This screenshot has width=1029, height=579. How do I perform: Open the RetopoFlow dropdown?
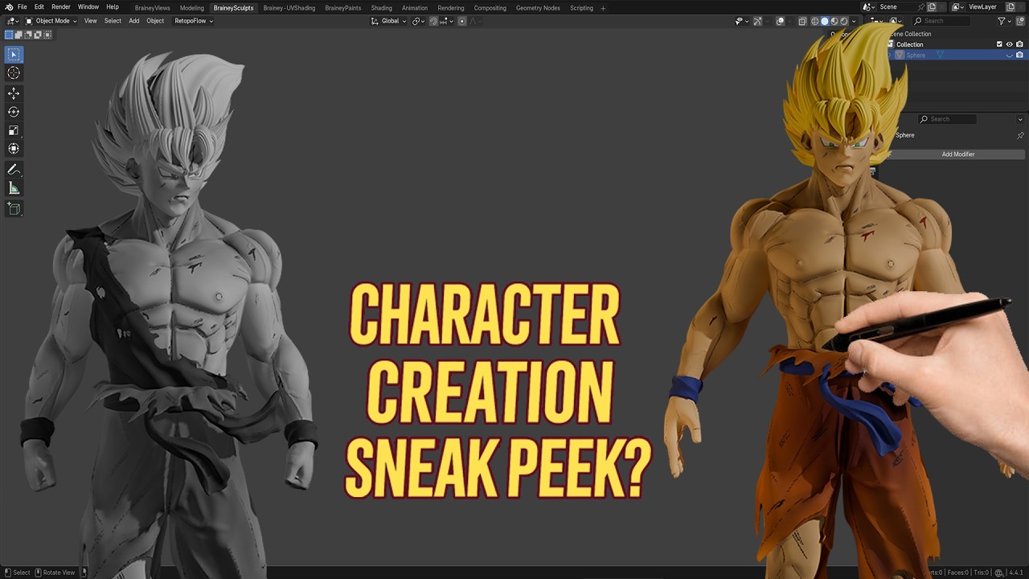[194, 21]
